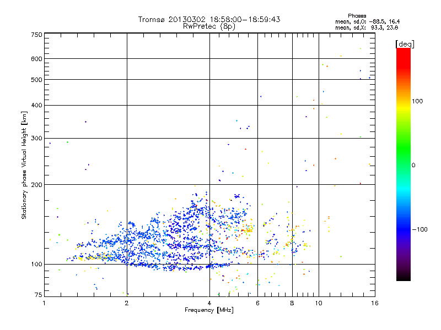Click the x-axis label '2'
The width and height of the screenshot is (441, 330).
[127, 303]
